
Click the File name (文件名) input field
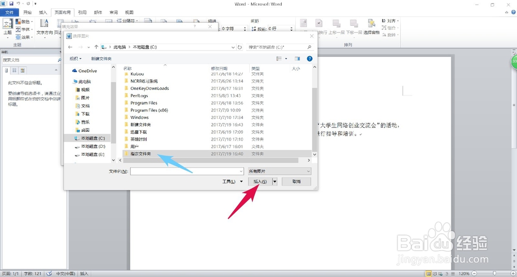coord(187,172)
